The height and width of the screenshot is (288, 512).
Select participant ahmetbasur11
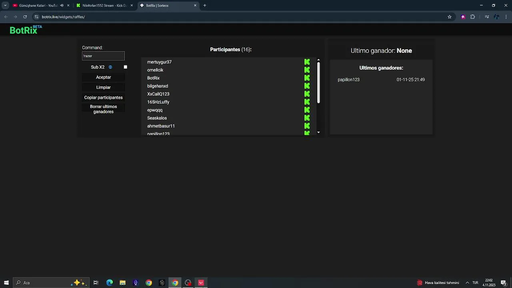[x=161, y=126]
